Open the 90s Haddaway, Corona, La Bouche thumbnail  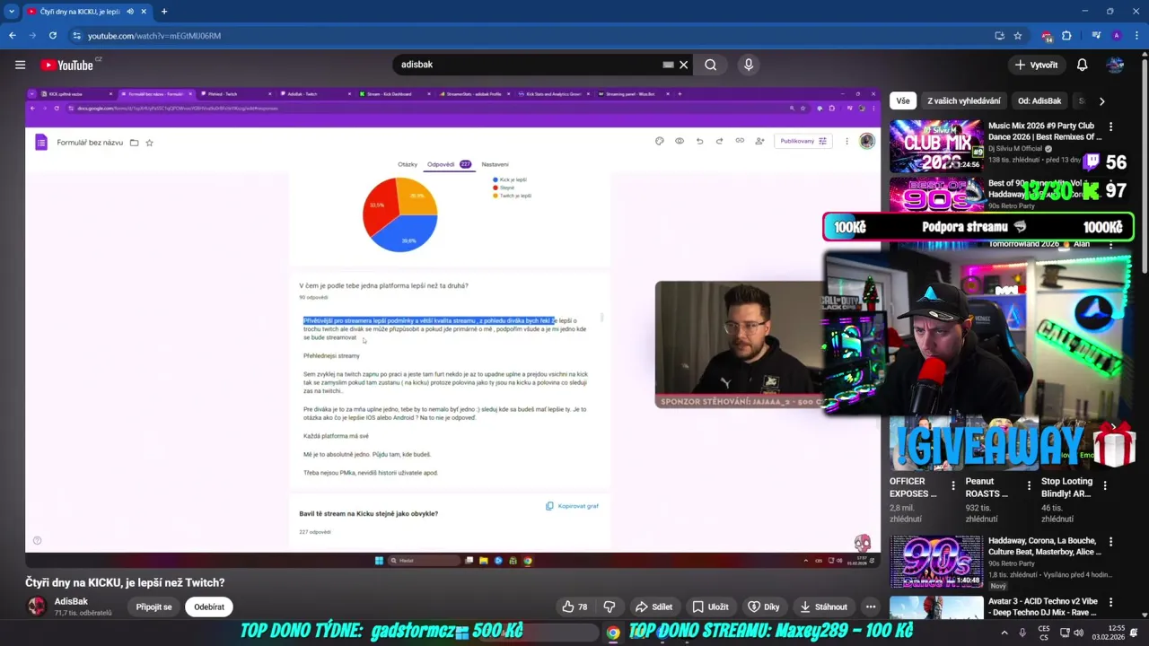pos(936,561)
